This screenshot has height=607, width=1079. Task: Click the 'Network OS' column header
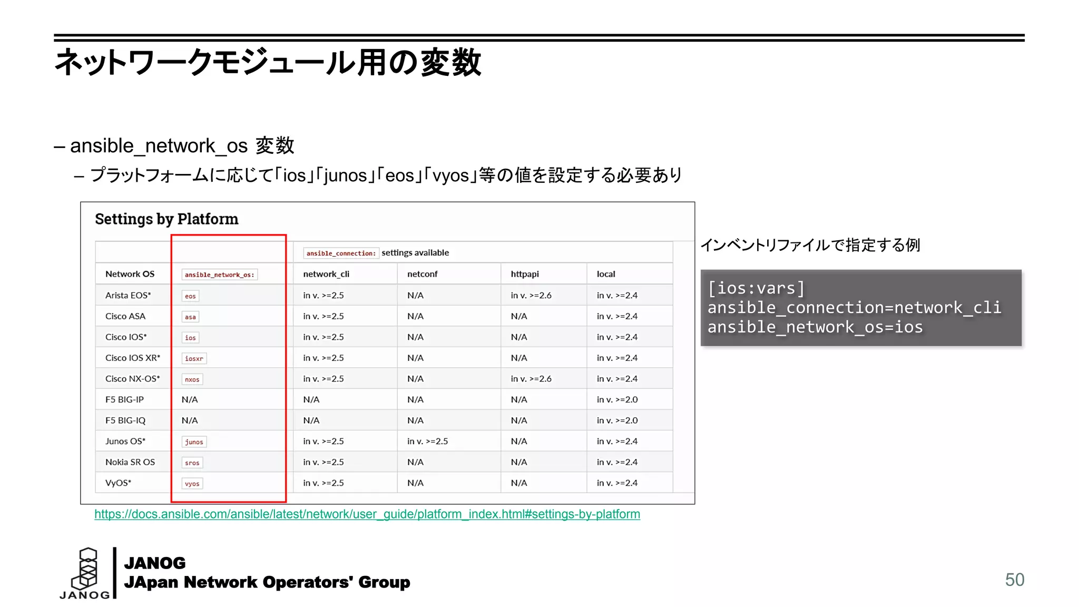[x=130, y=274]
